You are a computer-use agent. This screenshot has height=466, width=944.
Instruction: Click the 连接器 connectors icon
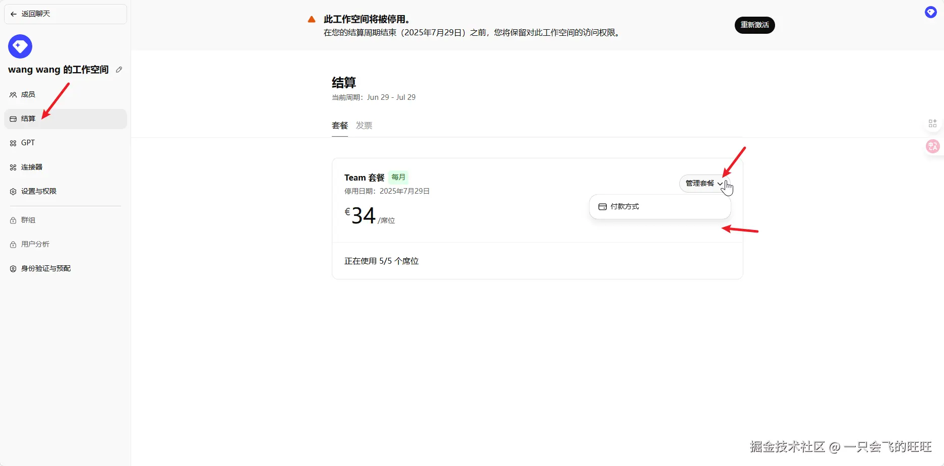13,167
